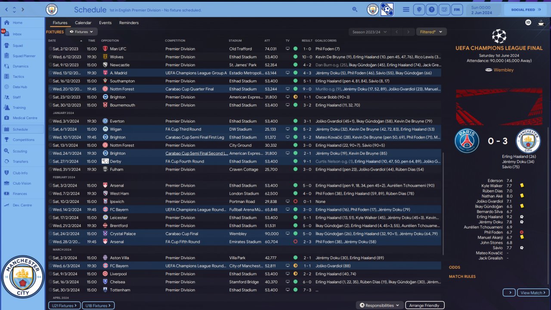The height and width of the screenshot is (310, 551).
Task: Click the hamburger menu icon in top bar
Action: click(x=406, y=9)
